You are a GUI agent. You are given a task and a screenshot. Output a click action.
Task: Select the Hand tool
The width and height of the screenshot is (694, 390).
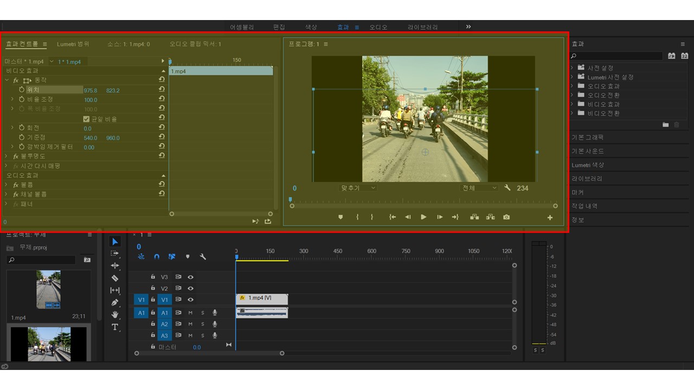coord(115,315)
